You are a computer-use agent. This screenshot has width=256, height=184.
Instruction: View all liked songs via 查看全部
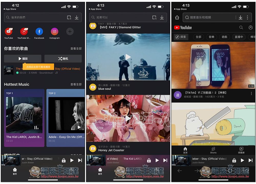tap(76, 49)
